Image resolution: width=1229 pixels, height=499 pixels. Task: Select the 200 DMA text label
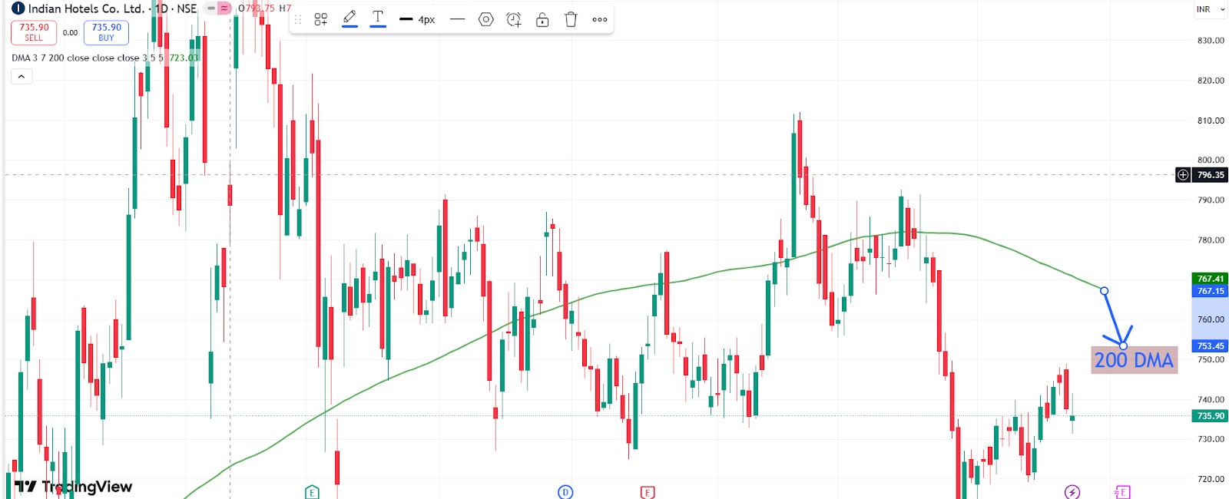(1134, 360)
